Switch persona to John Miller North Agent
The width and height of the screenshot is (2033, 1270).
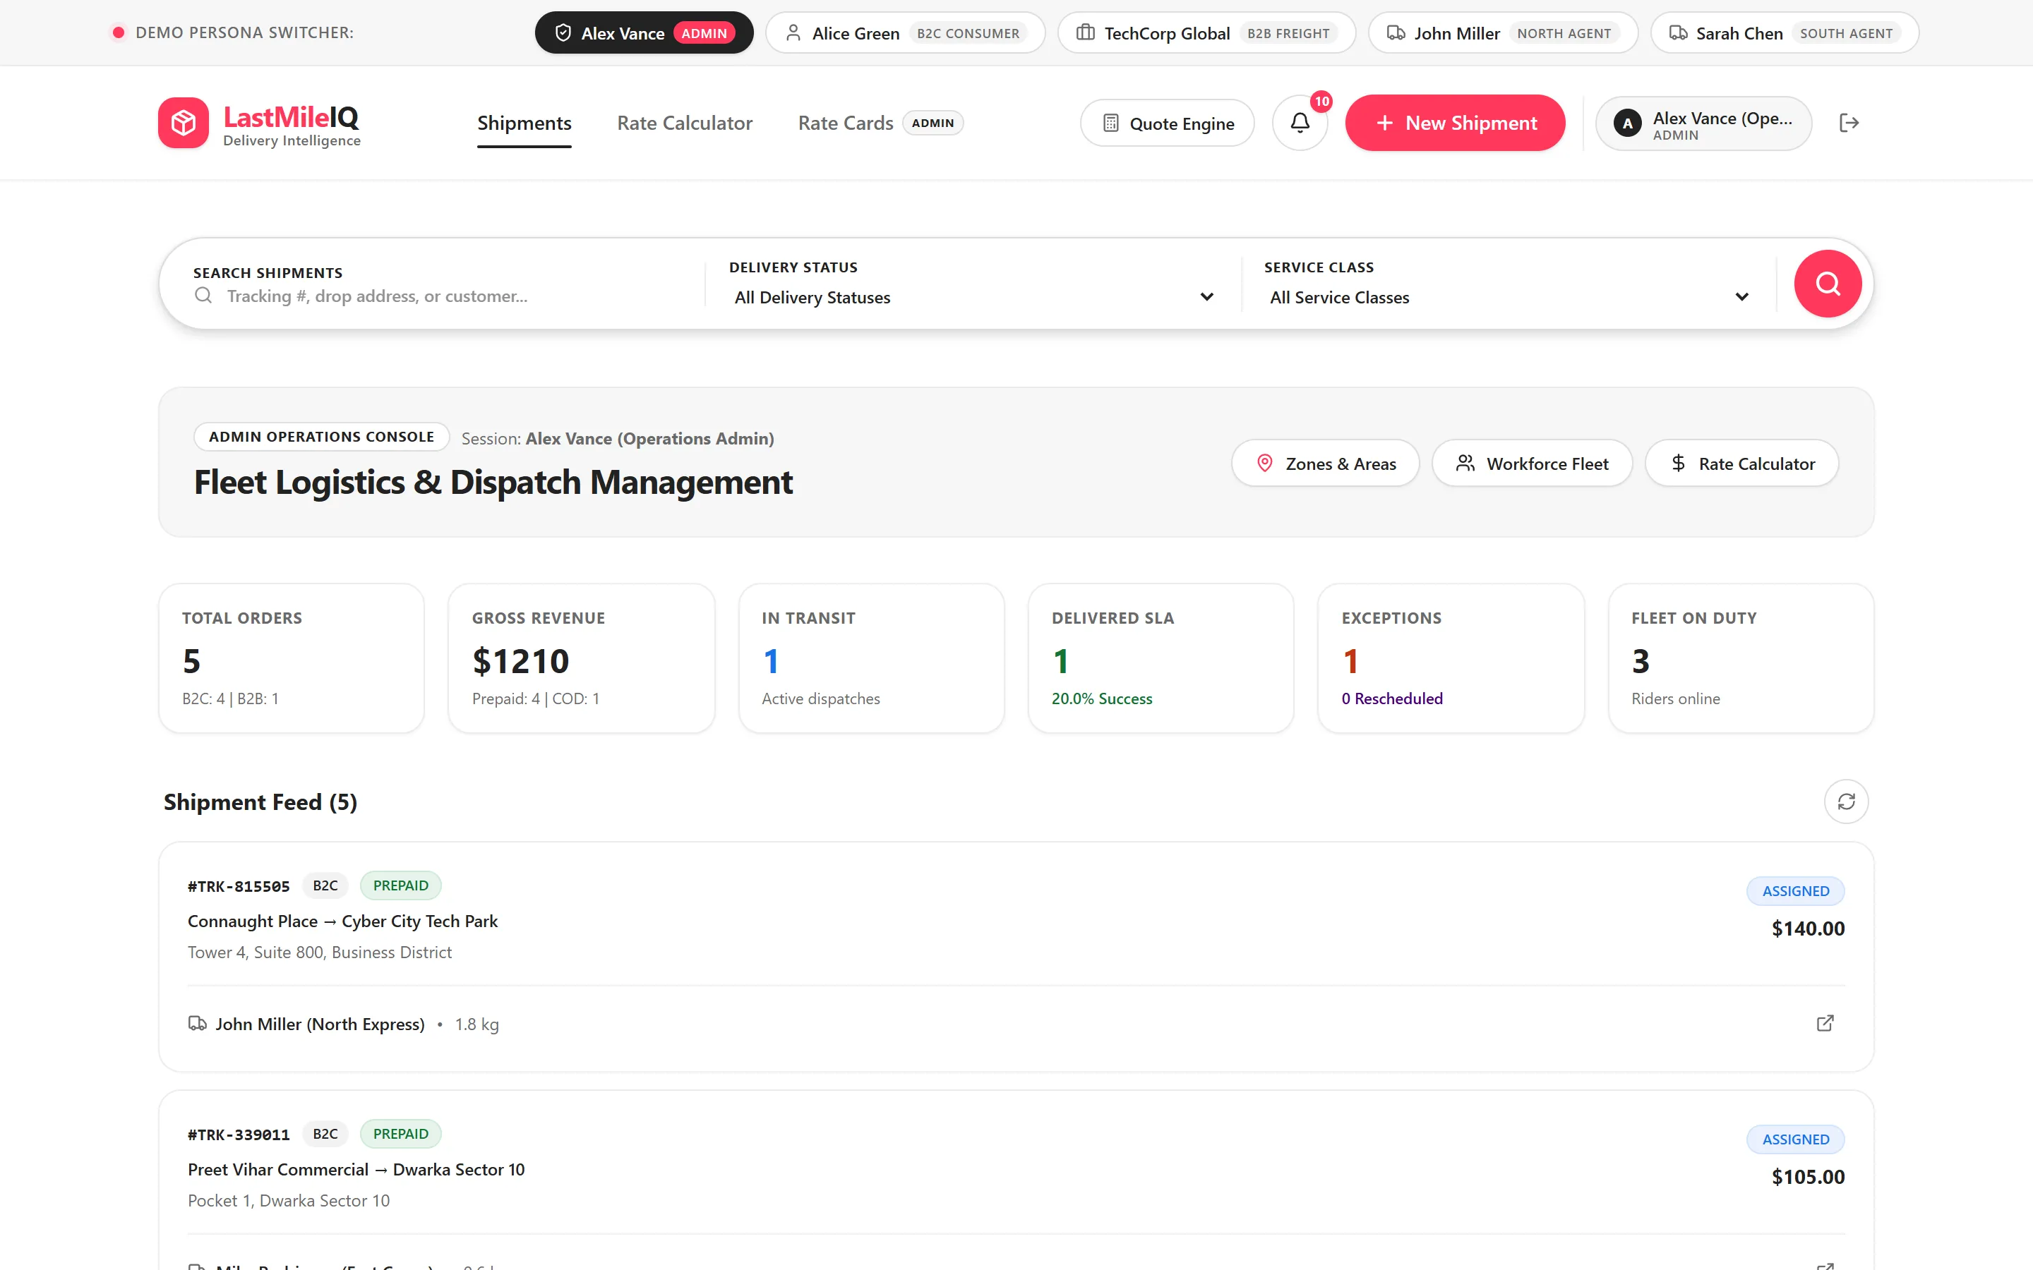point(1502,32)
